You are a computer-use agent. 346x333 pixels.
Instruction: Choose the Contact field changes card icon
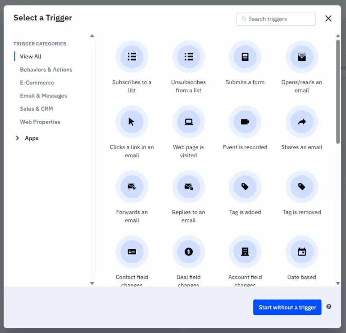coord(132,252)
